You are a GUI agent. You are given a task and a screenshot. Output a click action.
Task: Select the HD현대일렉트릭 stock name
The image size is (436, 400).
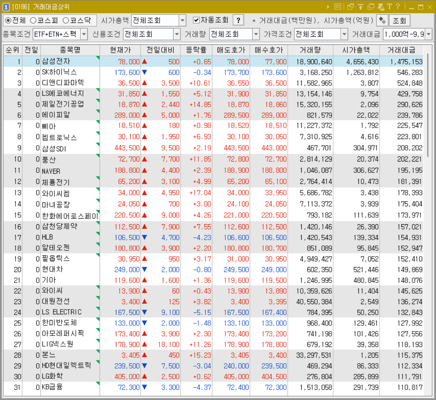[66, 366]
